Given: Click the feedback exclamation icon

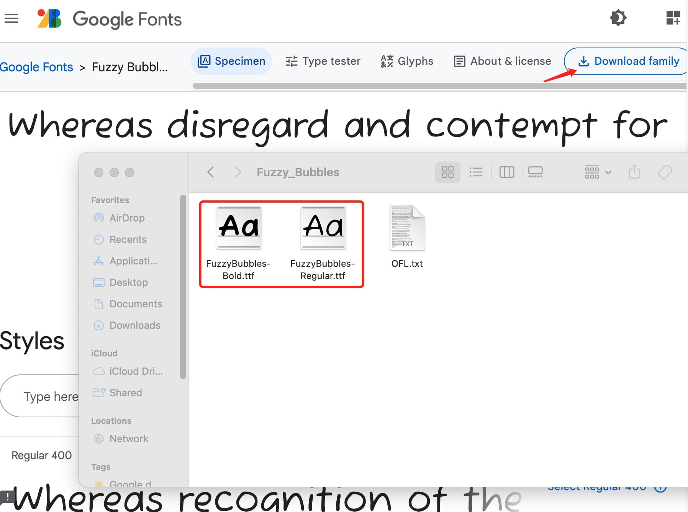Looking at the screenshot, I should pos(7,497).
